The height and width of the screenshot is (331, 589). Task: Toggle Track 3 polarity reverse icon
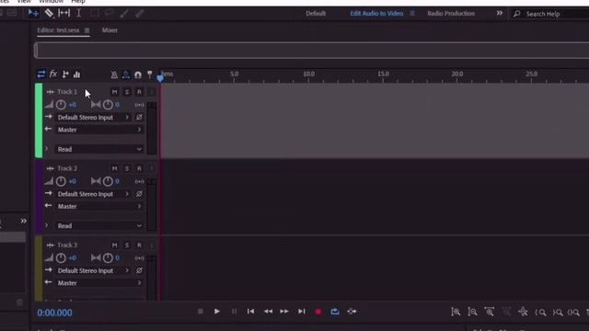[x=139, y=270]
